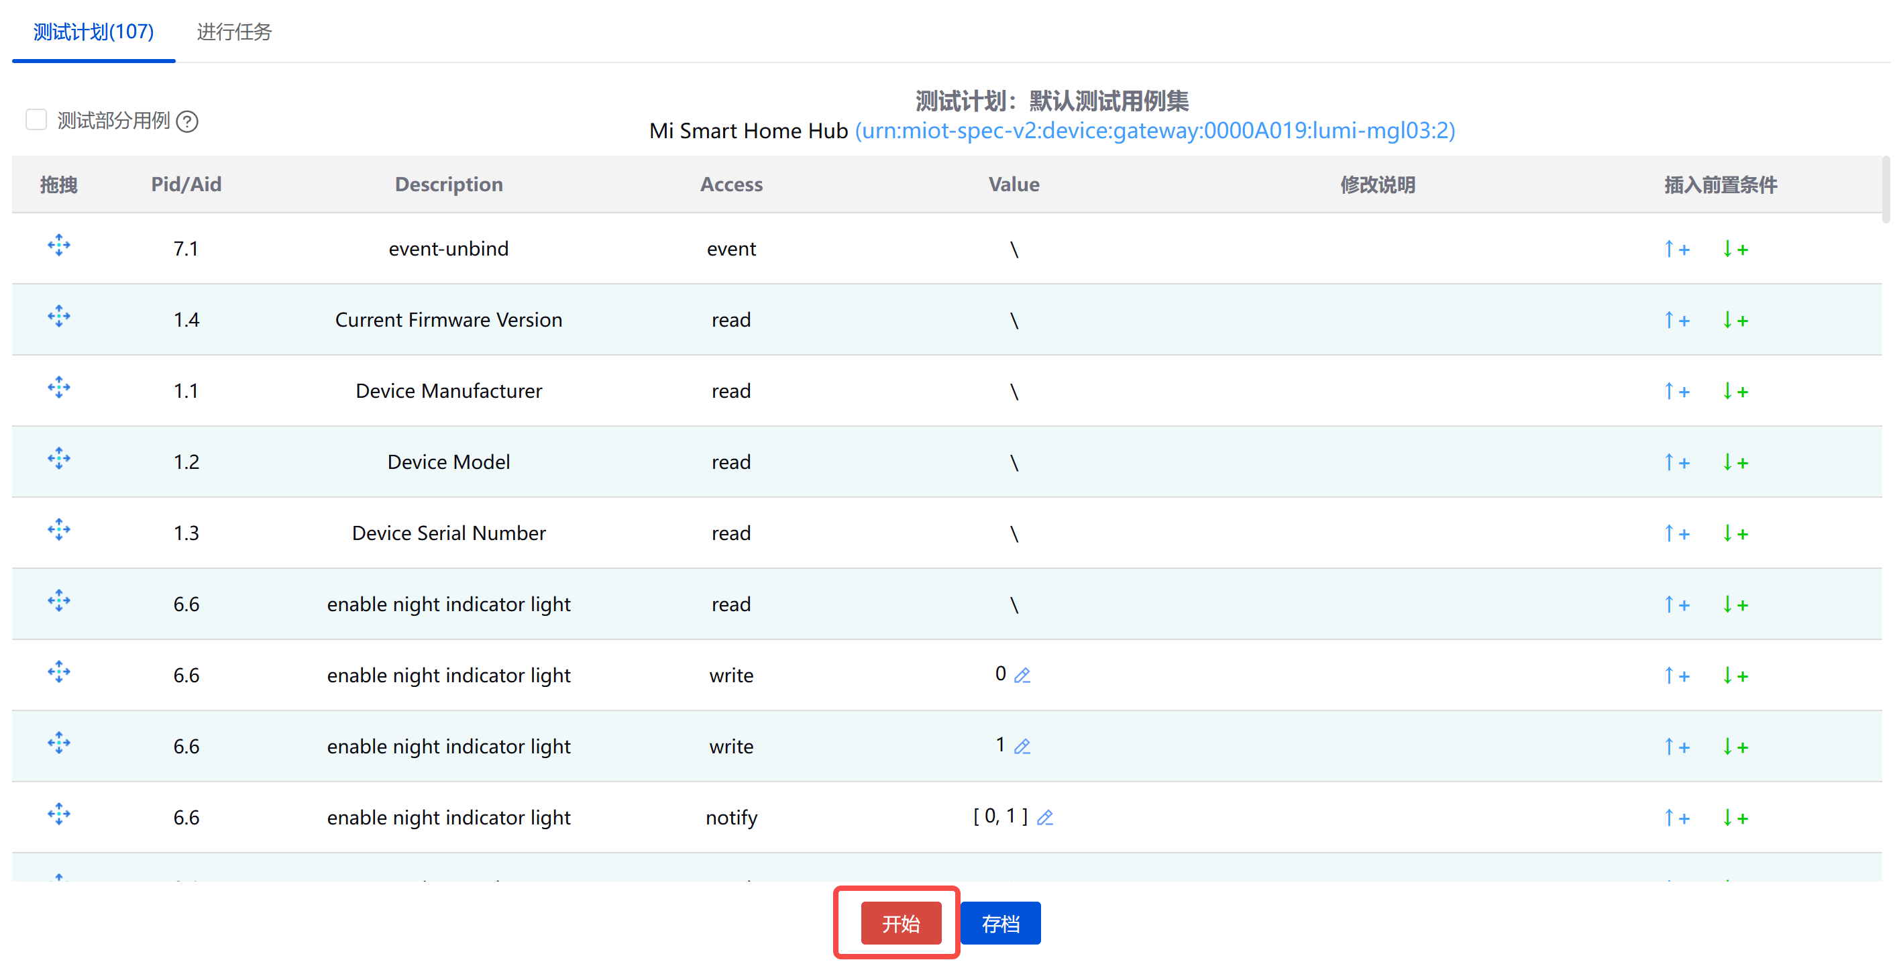
Task: Click the Pid/Aid column header
Action: (186, 184)
